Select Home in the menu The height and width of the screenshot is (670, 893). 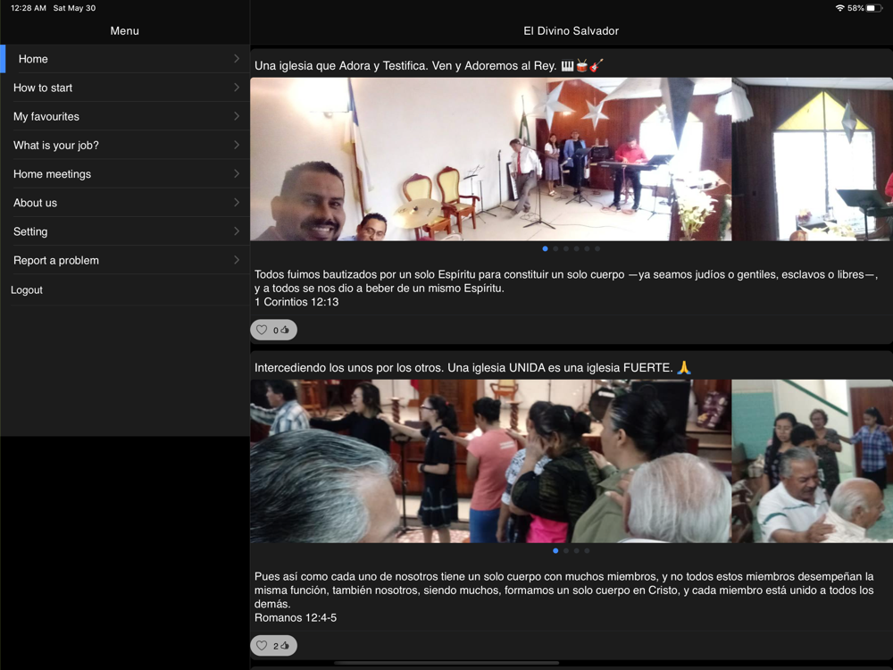click(x=125, y=59)
